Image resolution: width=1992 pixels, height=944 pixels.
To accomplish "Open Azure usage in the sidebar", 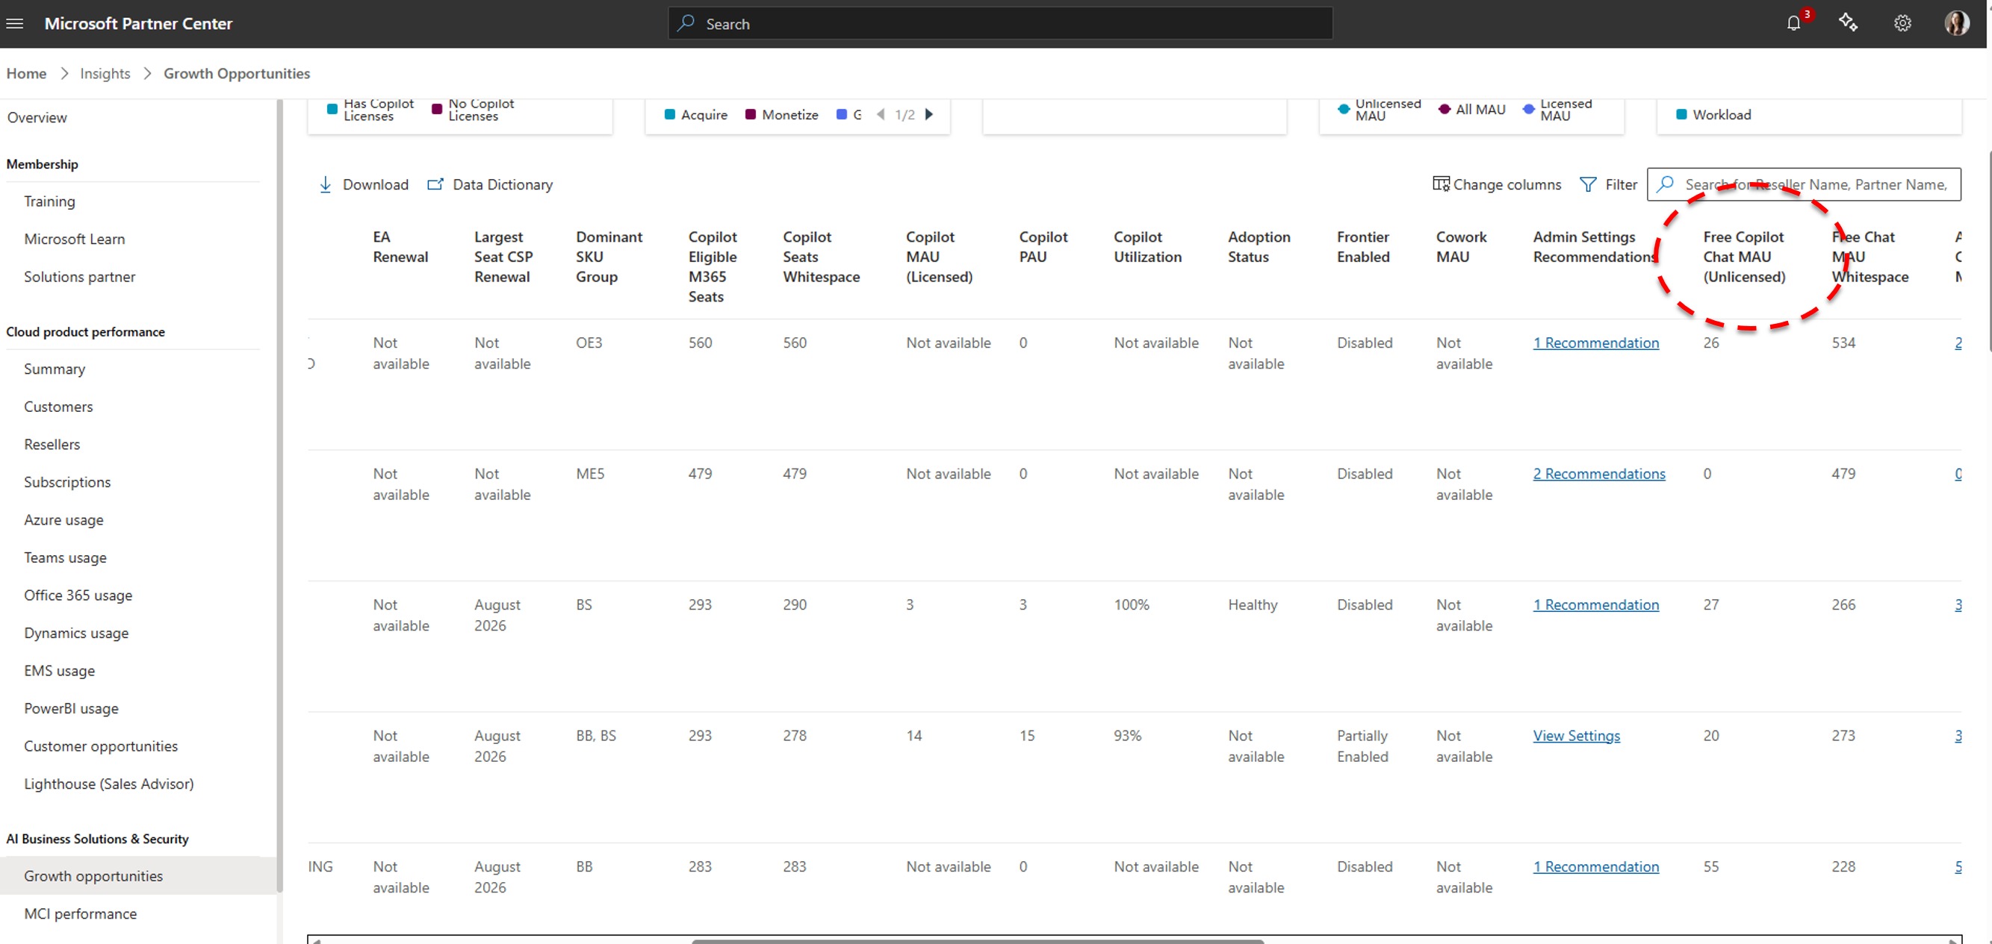I will (x=63, y=520).
